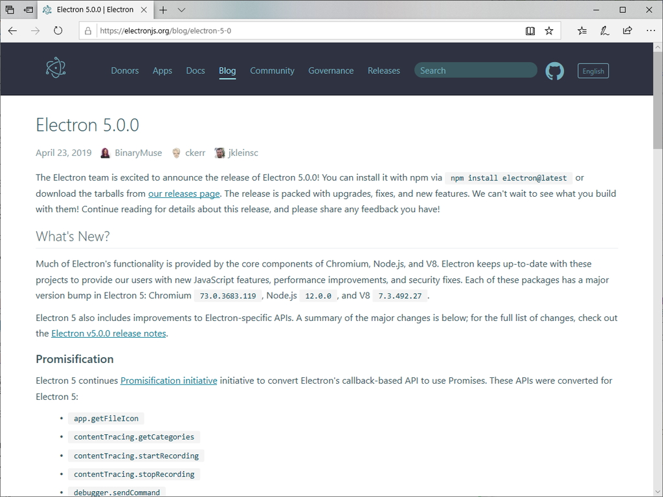This screenshot has width=663, height=497.
Task: Open the English language selector
Action: (x=592, y=71)
